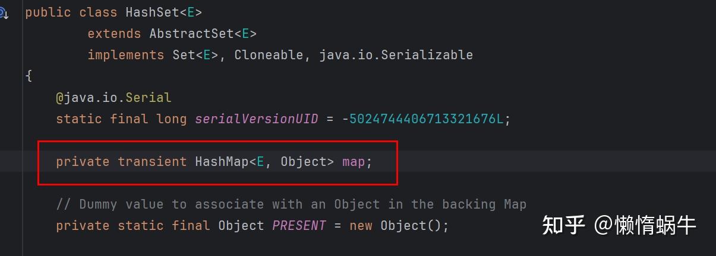Click the @java.io.Serial annotation
This screenshot has width=716, height=256.
[x=113, y=98]
